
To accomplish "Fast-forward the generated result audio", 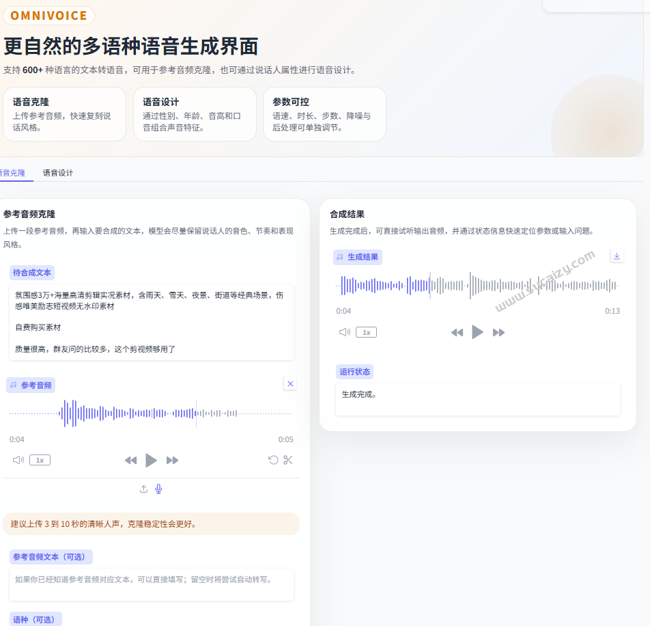I will click(x=498, y=332).
